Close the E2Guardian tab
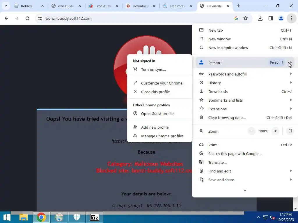298x223 pixels. (228, 6)
